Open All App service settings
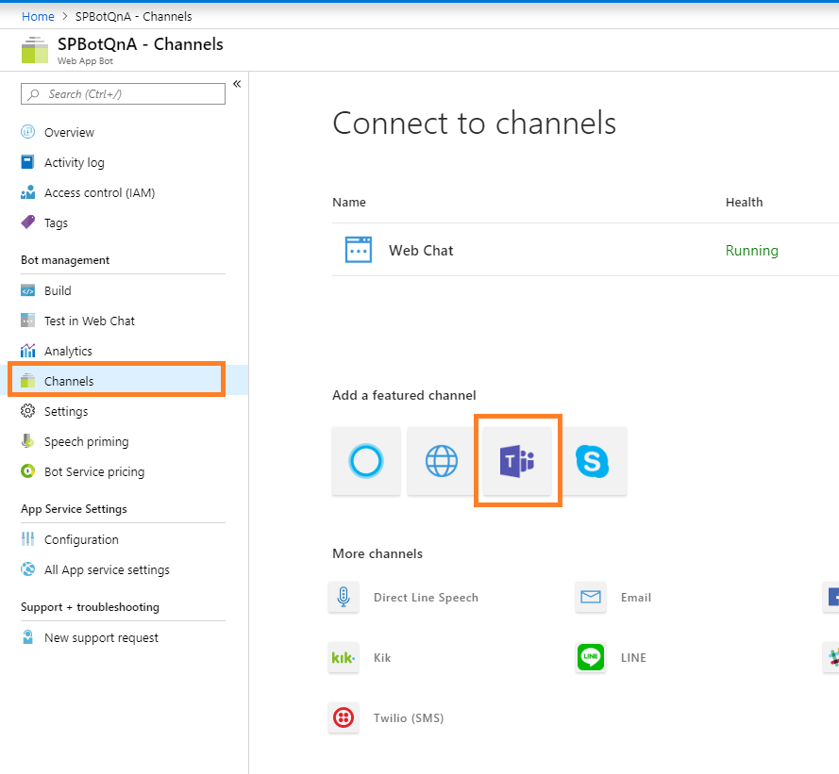Image resolution: width=839 pixels, height=774 pixels. point(107,569)
